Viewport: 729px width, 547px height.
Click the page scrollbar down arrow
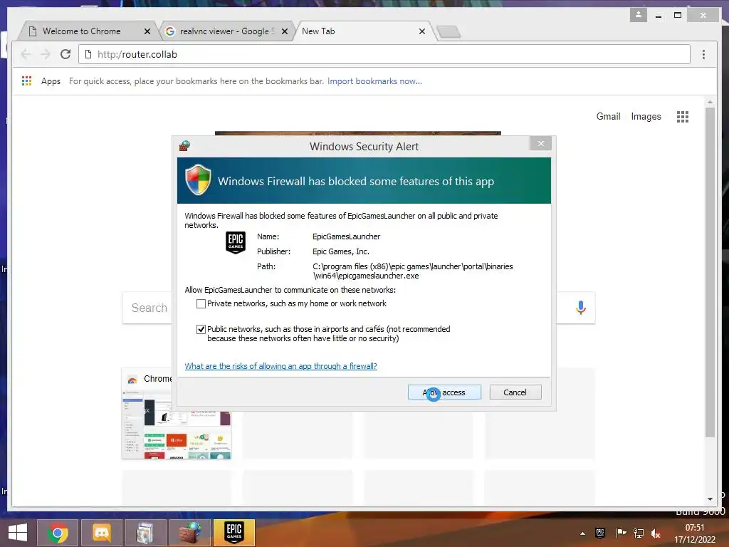point(710,499)
